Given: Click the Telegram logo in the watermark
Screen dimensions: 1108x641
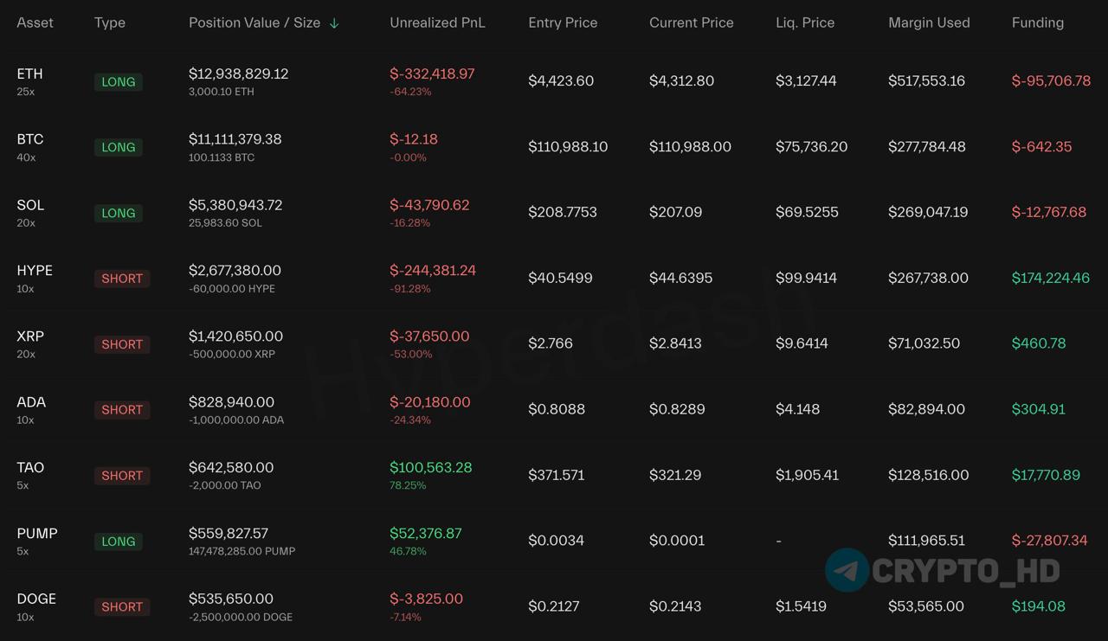Looking at the screenshot, I should (x=847, y=570).
